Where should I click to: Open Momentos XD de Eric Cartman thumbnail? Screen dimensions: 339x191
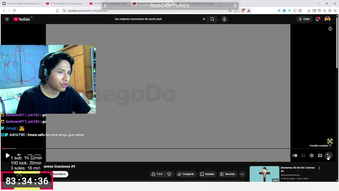pos(264,174)
